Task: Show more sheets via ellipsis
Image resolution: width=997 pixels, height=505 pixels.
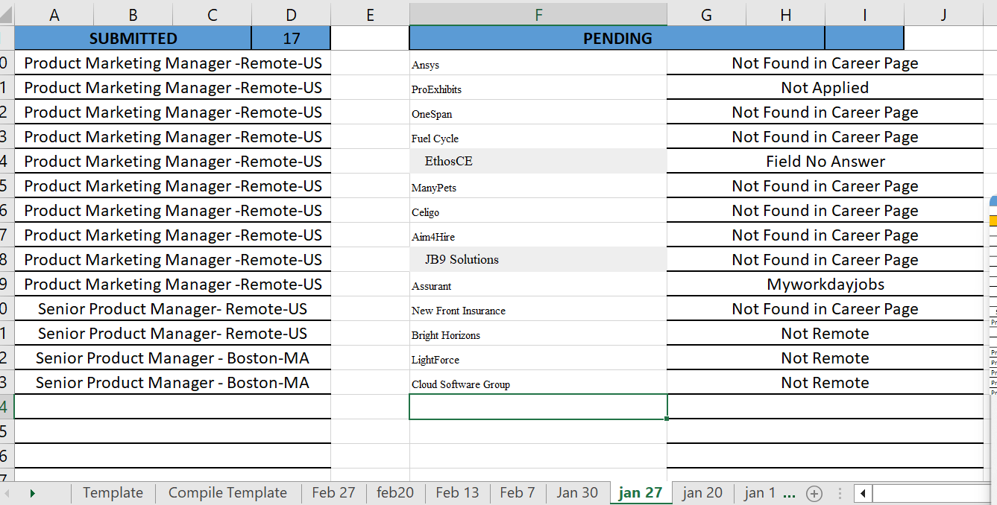Action: tap(790, 493)
